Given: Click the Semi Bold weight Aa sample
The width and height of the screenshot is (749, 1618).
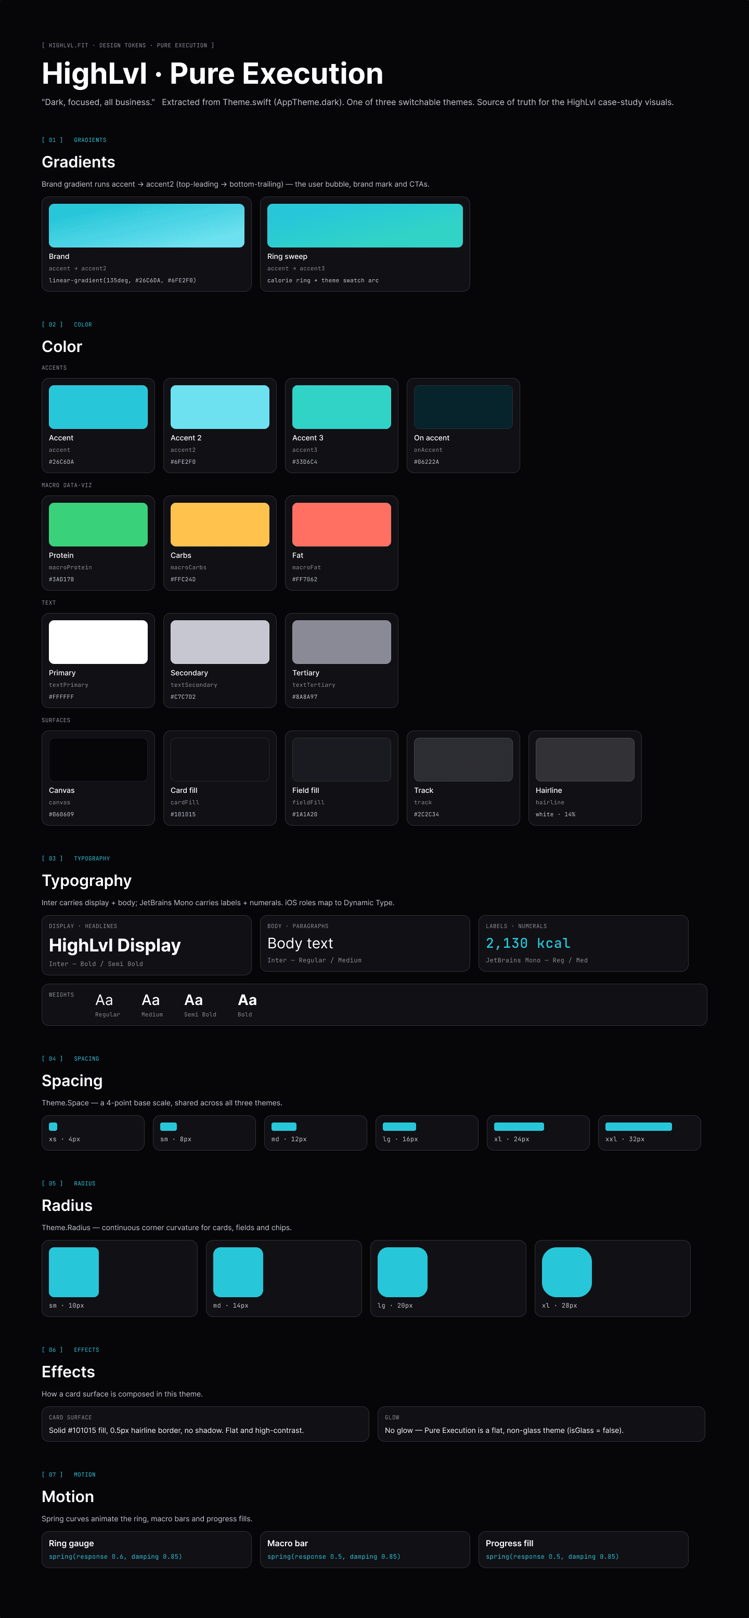Looking at the screenshot, I should click(193, 1000).
